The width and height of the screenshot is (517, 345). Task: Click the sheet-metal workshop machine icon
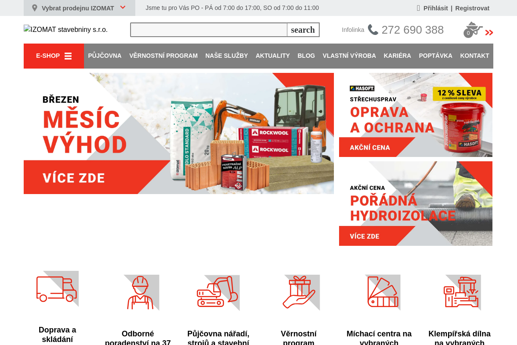coord(462,292)
